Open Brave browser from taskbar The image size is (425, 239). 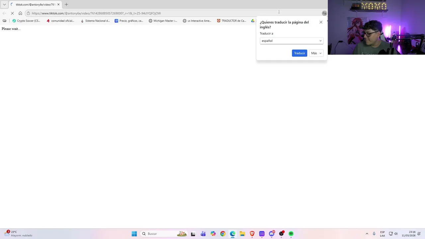pos(252,234)
